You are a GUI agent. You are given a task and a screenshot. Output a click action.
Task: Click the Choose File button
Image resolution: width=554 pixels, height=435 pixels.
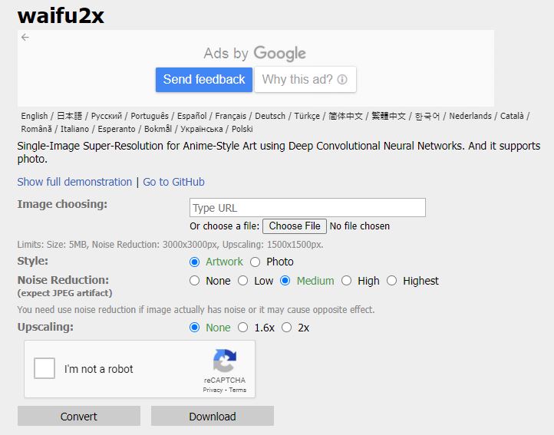tap(295, 226)
